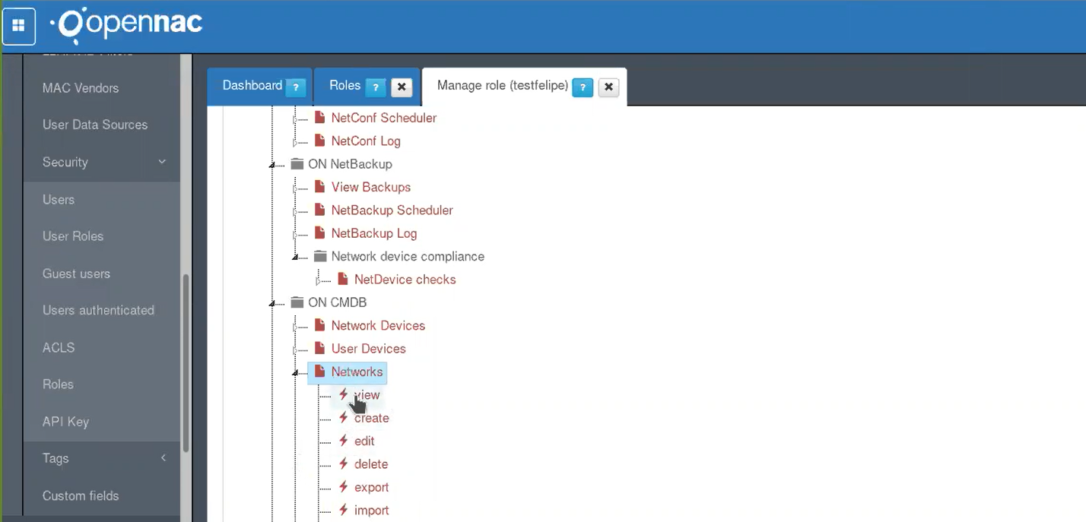Viewport: 1086px width, 522px height.
Task: Select the NetBackup Scheduler tree label
Action: tap(392, 210)
